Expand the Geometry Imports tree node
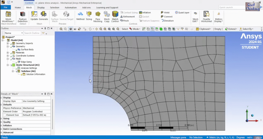 click(8, 43)
